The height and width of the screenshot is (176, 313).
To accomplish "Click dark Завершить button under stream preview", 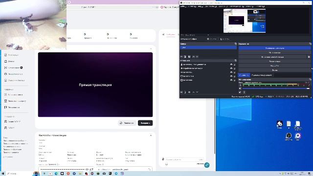I will 145,123.
